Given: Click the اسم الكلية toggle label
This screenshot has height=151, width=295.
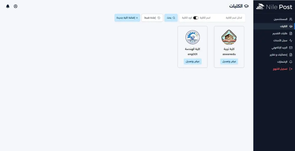Looking at the screenshot, I should [x=205, y=18].
